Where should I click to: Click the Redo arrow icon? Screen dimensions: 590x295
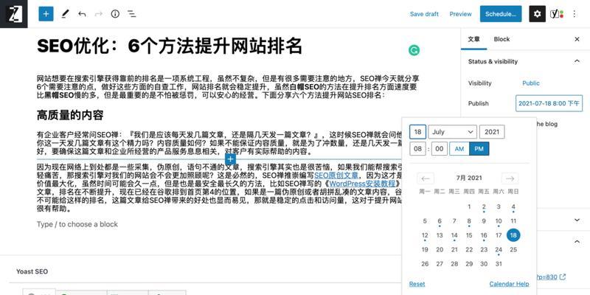[x=98, y=13]
